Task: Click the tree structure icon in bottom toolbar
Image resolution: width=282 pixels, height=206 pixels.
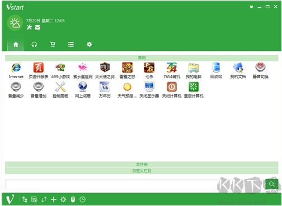Action: [25, 199]
